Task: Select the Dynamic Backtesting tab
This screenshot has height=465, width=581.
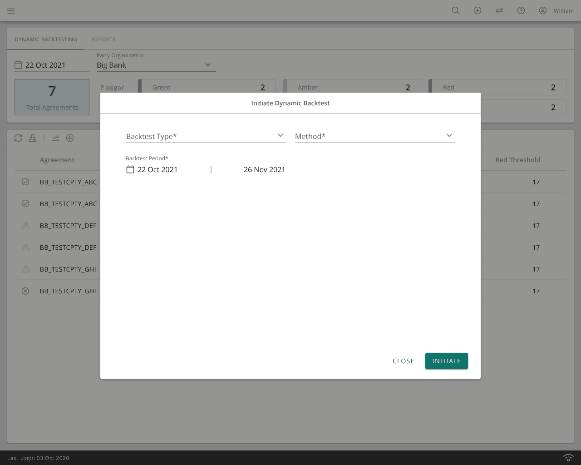Action: pos(46,40)
